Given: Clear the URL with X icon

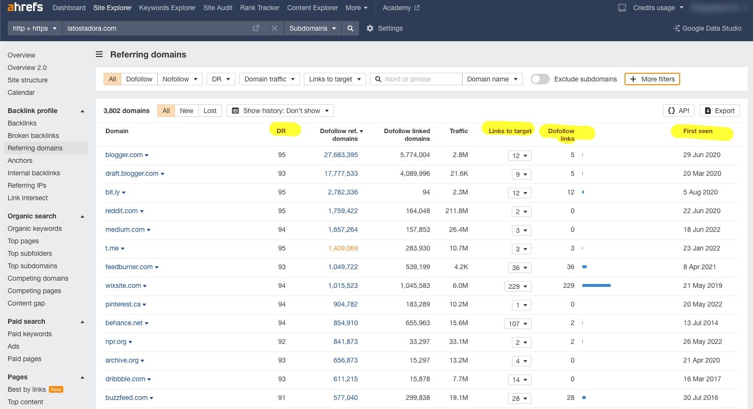Looking at the screenshot, I should click(x=274, y=28).
